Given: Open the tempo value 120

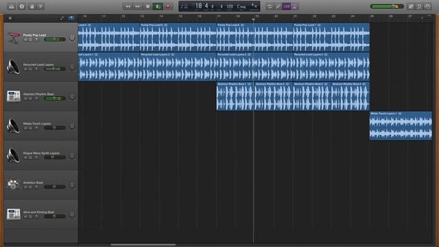Looking at the screenshot, I should click(x=230, y=6).
